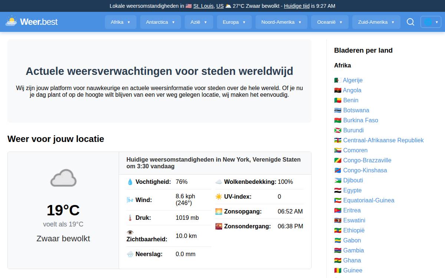Click the sunset icon beside Zonsondergang
Screen dimensions: 445x278
tap(219, 226)
